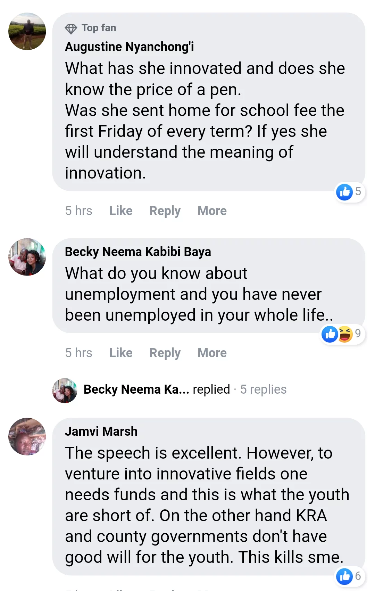375x591 pixels.
Task: Open More options under Augustine's comment
Action: tap(212, 211)
